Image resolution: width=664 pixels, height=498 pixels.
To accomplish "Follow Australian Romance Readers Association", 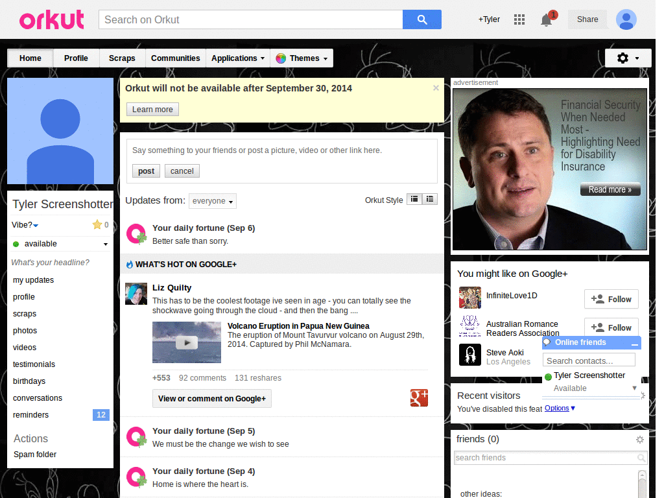I will tap(611, 327).
